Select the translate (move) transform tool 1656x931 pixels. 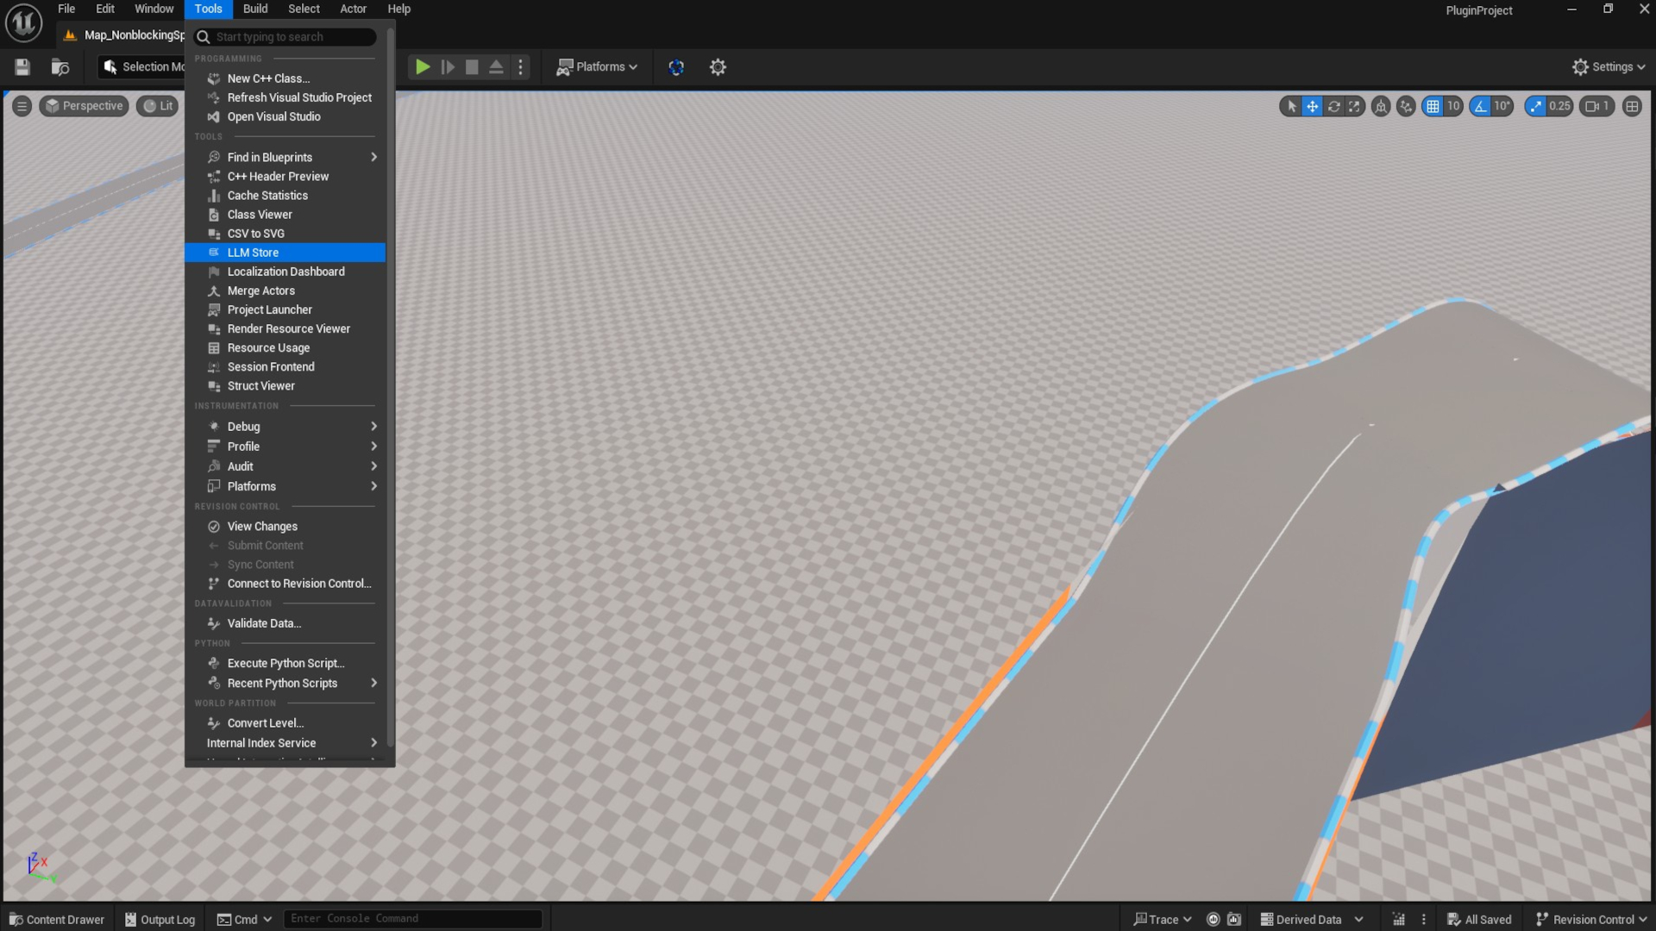pyautogui.click(x=1312, y=106)
